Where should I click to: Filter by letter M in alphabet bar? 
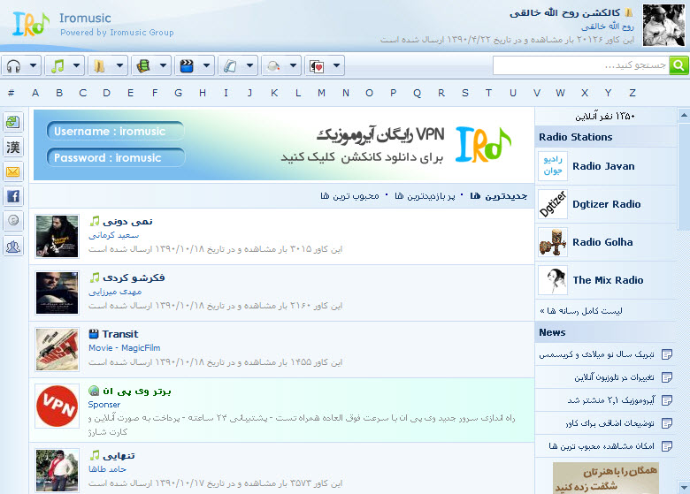pos(321,93)
